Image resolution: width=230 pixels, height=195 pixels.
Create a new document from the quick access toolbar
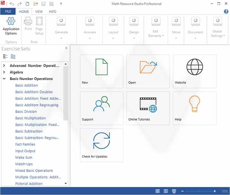click(27, 4)
